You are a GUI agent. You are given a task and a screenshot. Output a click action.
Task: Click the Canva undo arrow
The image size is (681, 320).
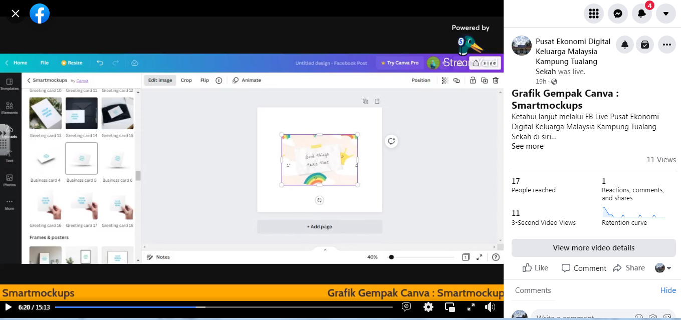(100, 63)
